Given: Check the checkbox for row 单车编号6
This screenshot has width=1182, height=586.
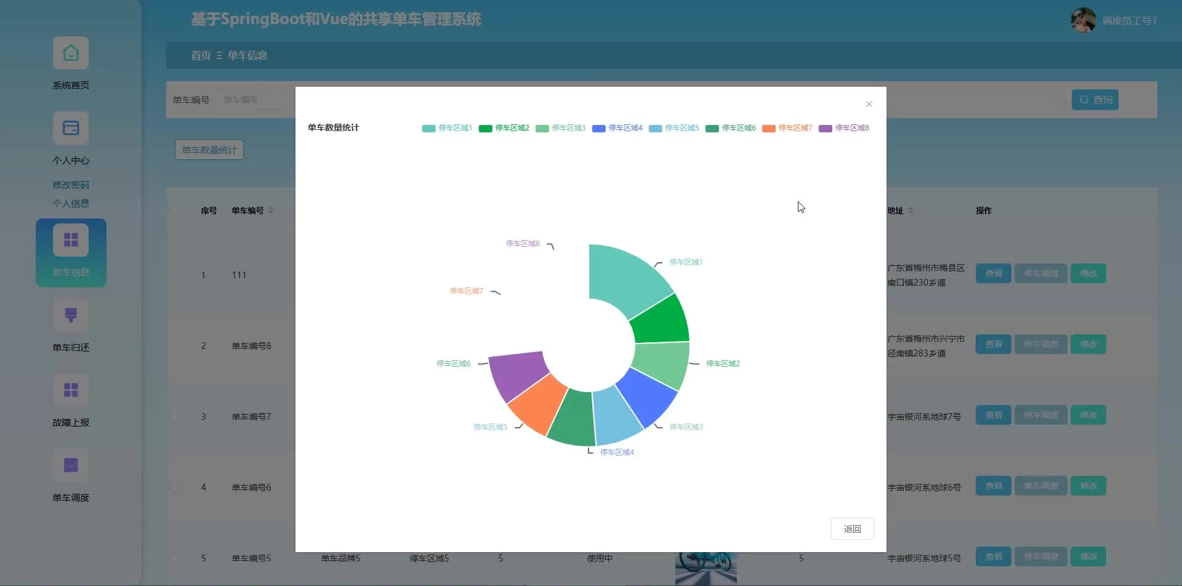Looking at the screenshot, I should click(x=175, y=488).
